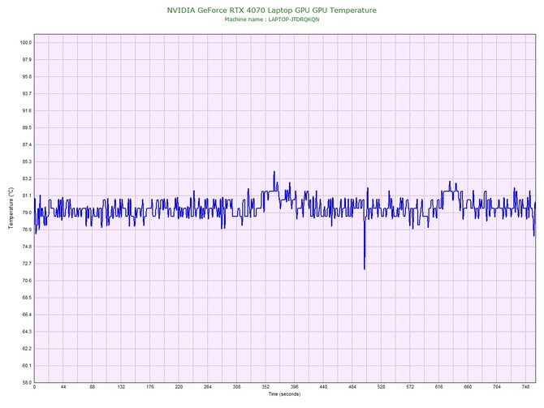Click the 616 tick on the time axis
Viewport: 544px width, 408px height.
click(439, 388)
